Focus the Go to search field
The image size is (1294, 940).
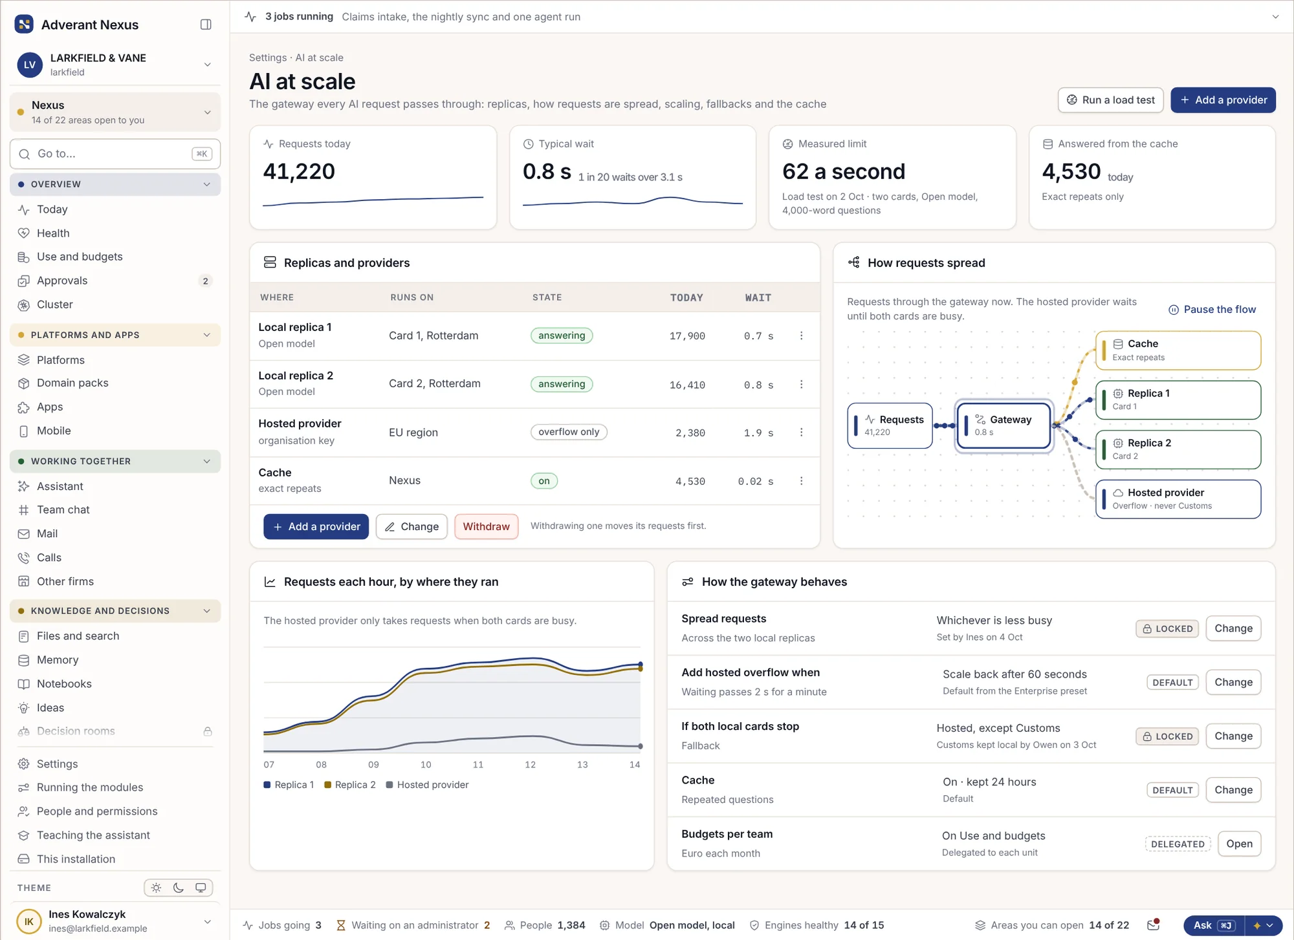[115, 154]
